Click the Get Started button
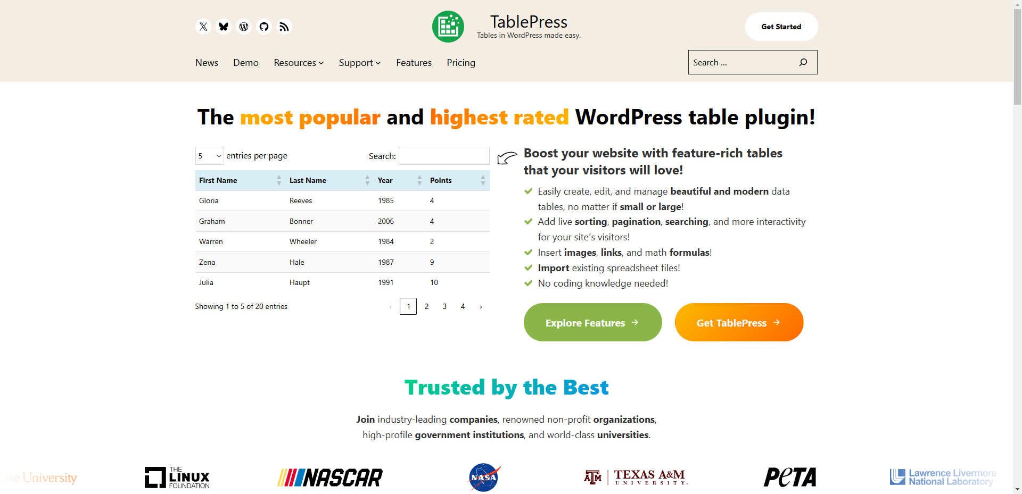The image size is (1022, 494). point(781,27)
